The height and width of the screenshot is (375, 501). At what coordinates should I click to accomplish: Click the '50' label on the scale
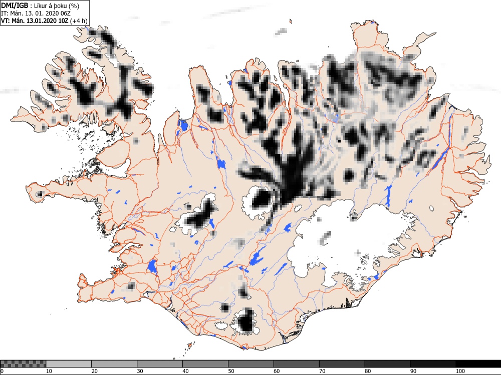pos(231,371)
